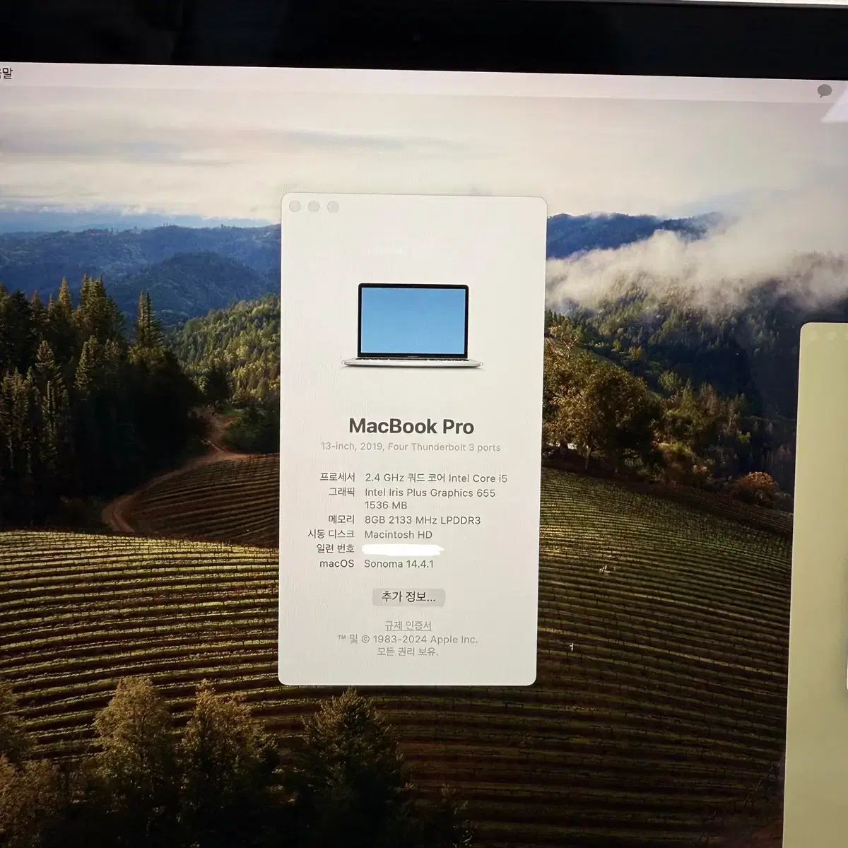Select the 'Macintosh HD' startup disk value

coord(399,535)
